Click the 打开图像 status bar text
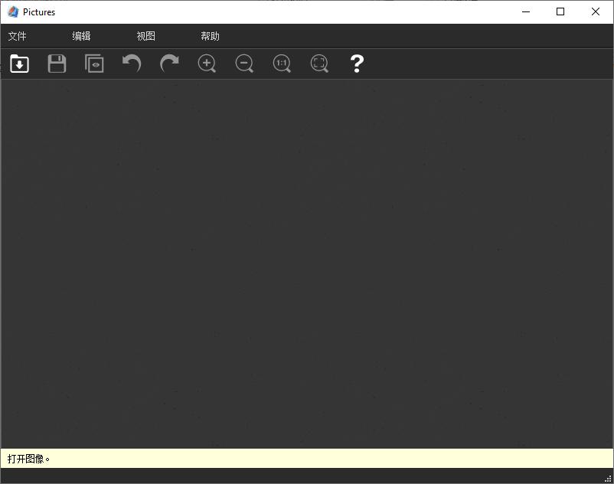The height and width of the screenshot is (484, 614). (x=28, y=459)
